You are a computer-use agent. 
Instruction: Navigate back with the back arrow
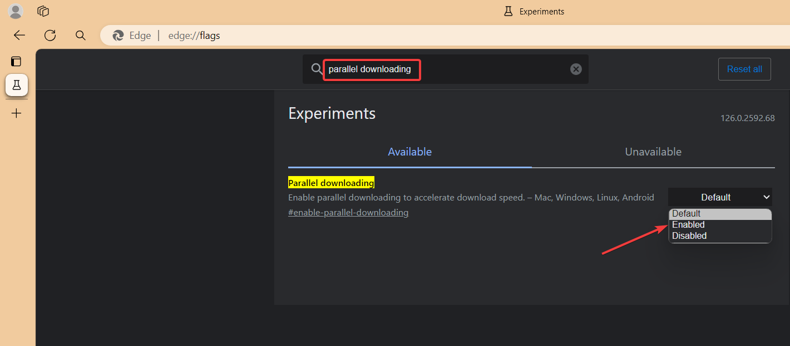19,35
